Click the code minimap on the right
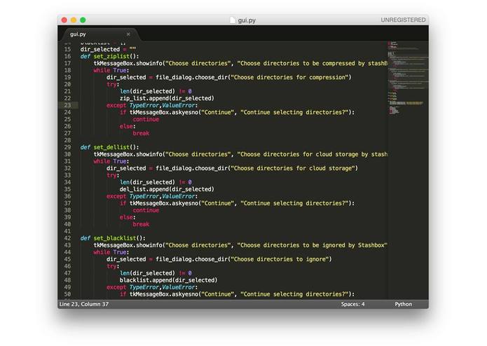The width and height of the screenshot is (487, 346). click(408, 78)
